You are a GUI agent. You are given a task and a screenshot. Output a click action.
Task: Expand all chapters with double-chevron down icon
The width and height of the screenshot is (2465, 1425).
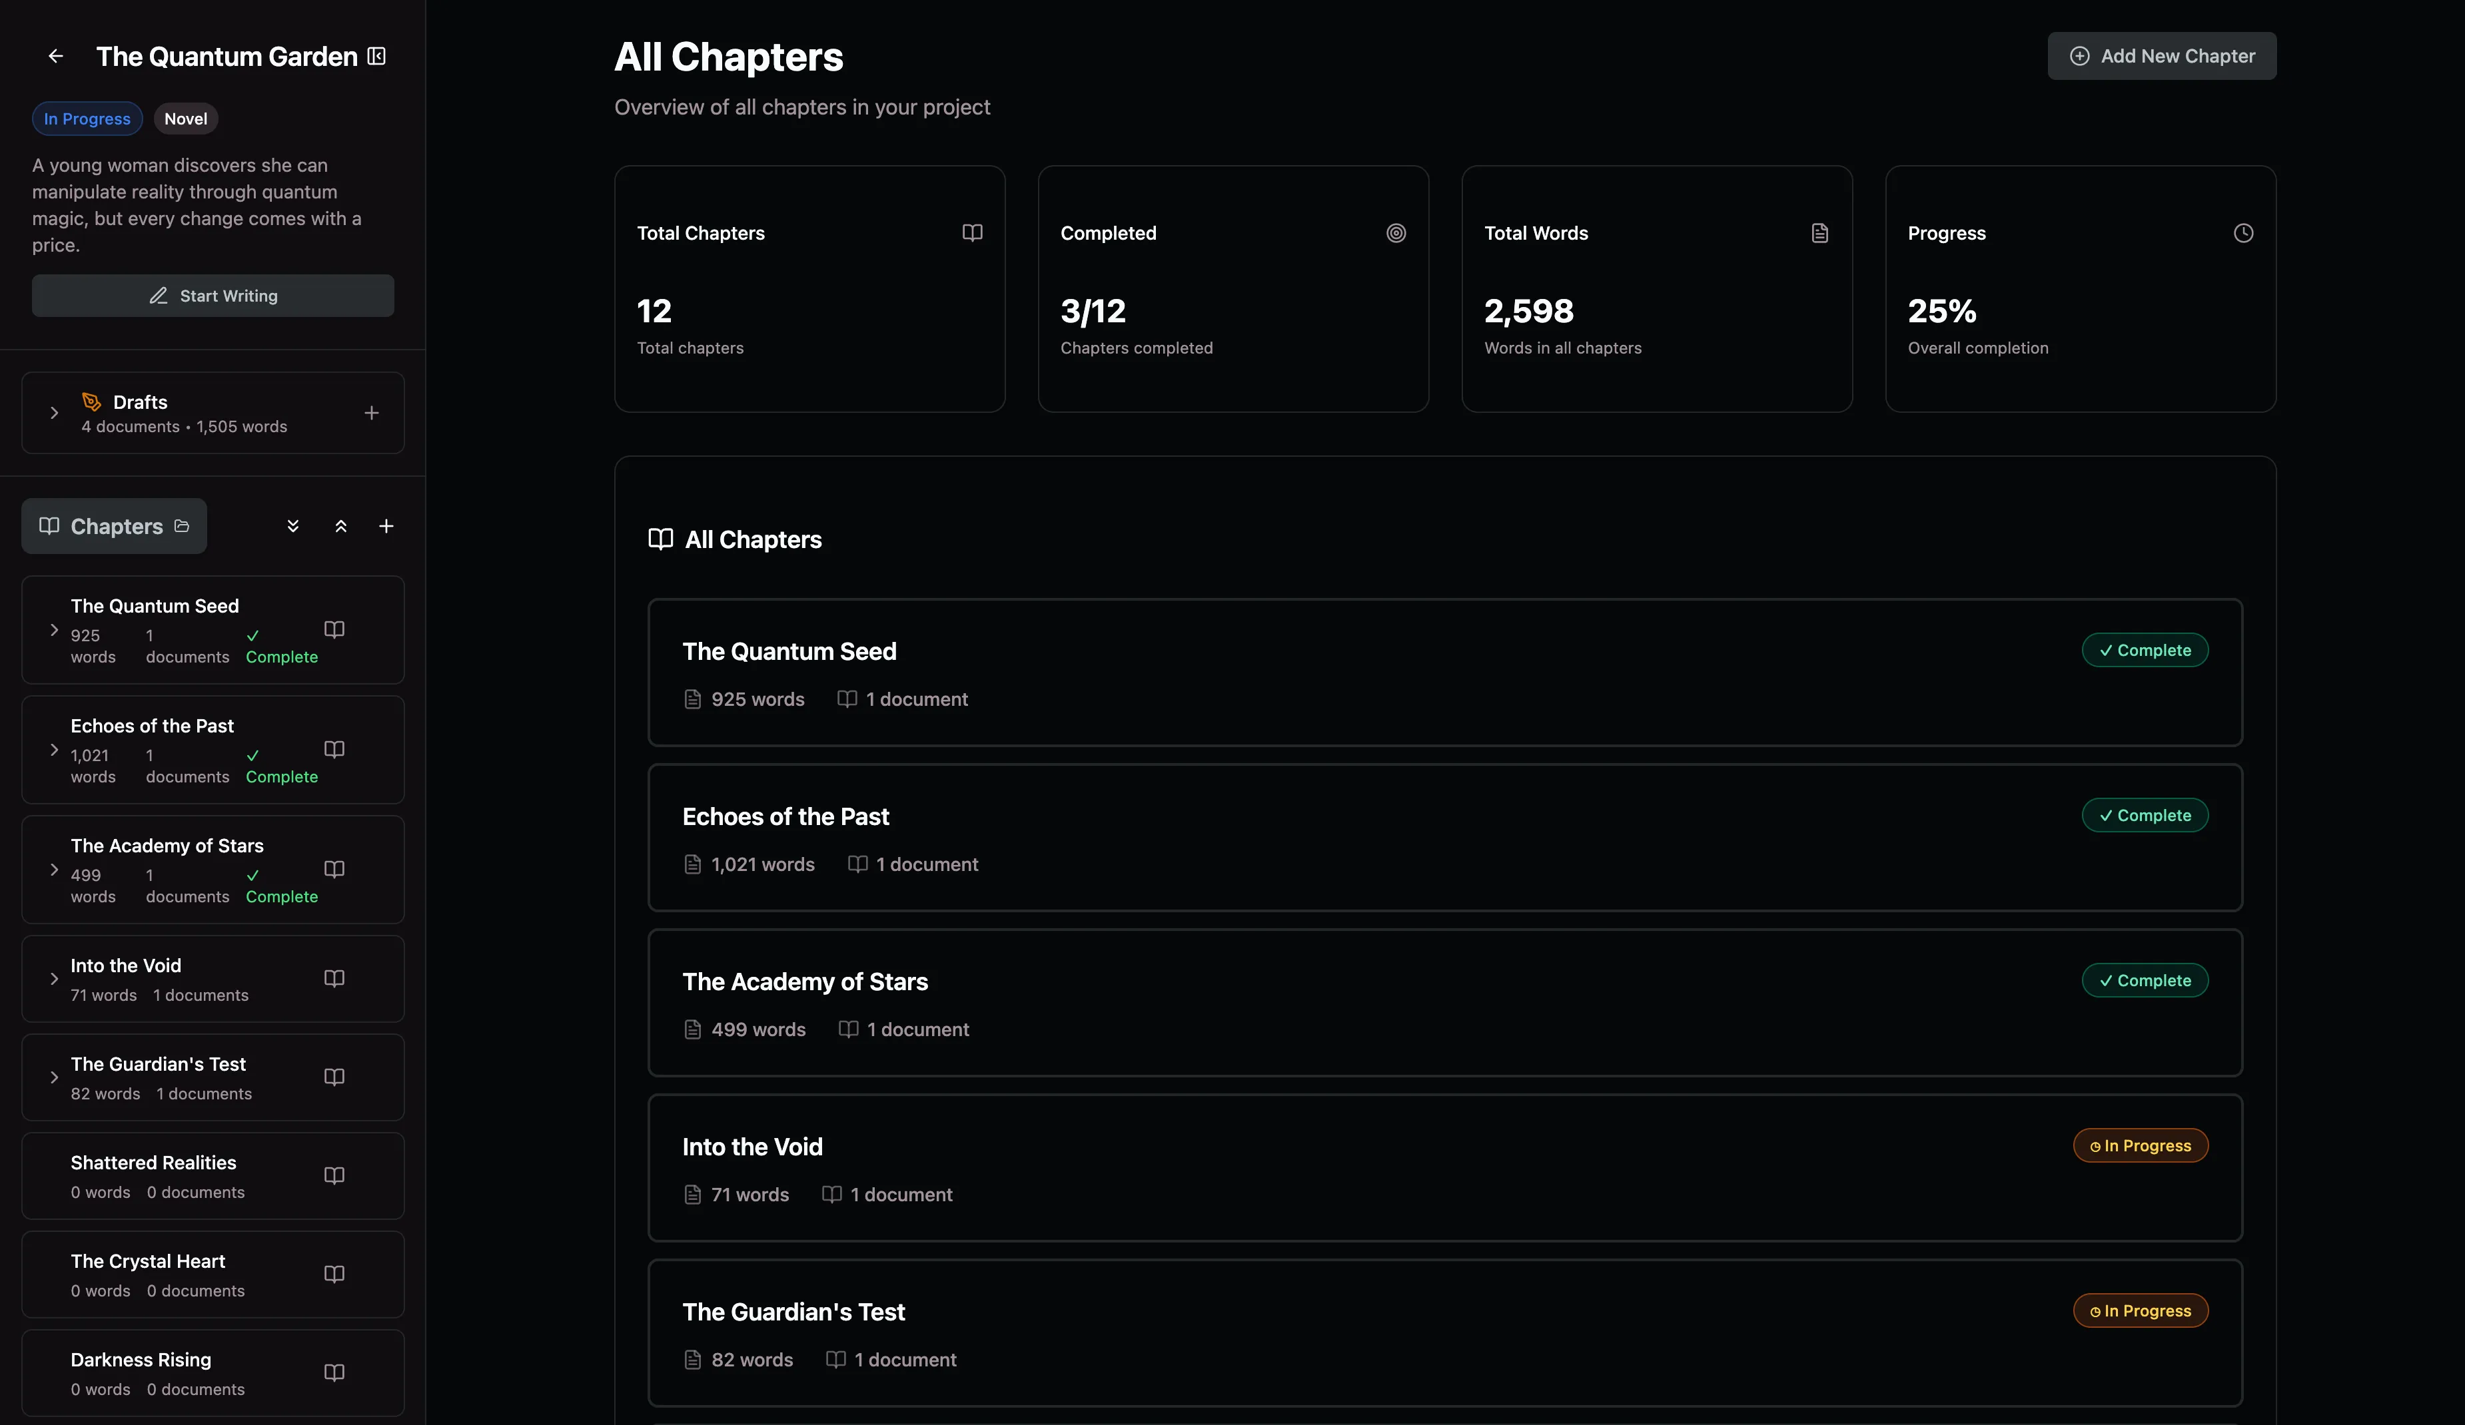click(292, 527)
